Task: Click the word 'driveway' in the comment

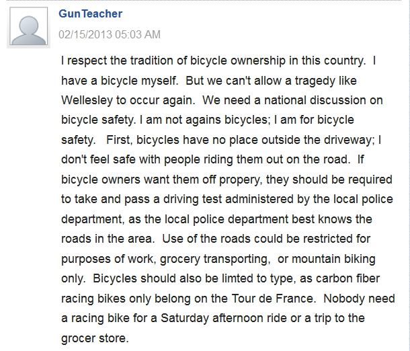Action: pyautogui.click(x=349, y=140)
